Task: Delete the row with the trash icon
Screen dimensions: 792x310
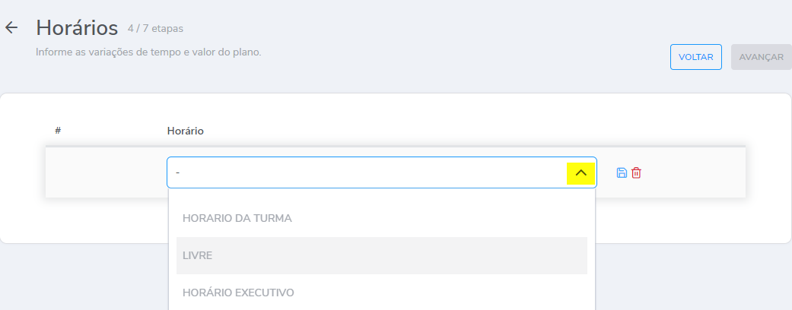Action: click(637, 172)
